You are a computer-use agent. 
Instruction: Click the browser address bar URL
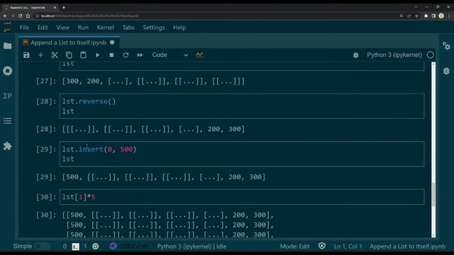(x=89, y=16)
